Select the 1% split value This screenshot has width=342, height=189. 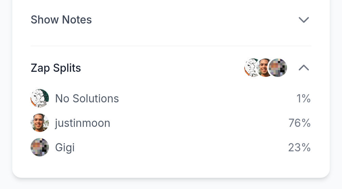[x=303, y=99]
